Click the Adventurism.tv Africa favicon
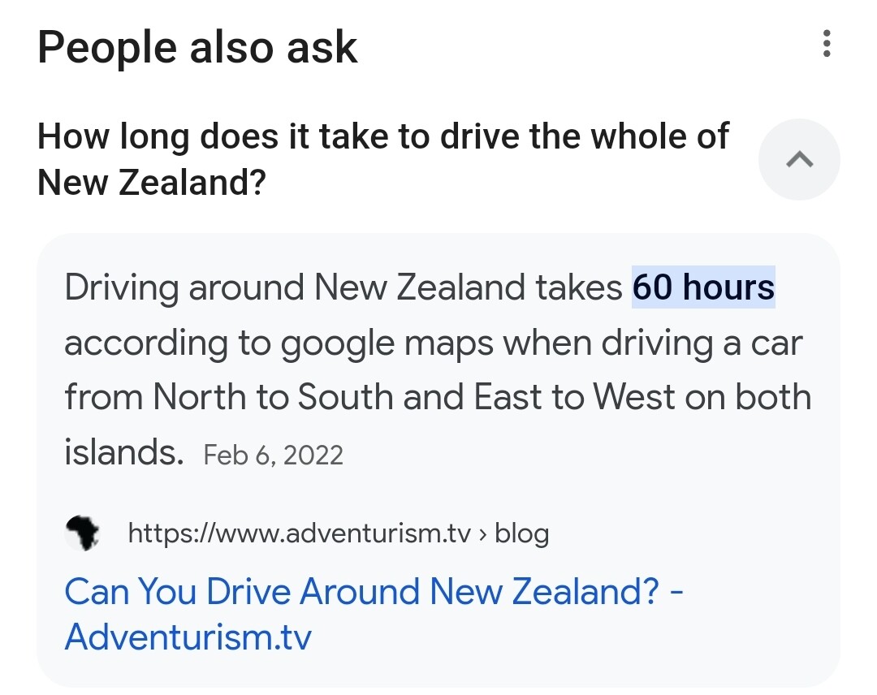This screenshot has height=695, width=877. coord(83,533)
